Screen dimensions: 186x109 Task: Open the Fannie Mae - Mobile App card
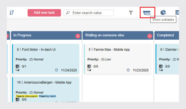coord(118,59)
